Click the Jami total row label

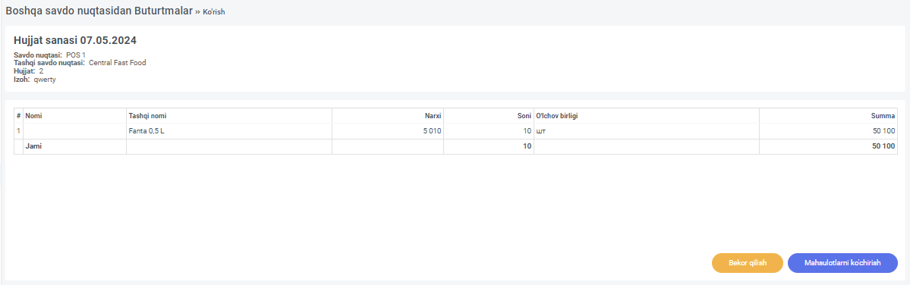coord(33,146)
